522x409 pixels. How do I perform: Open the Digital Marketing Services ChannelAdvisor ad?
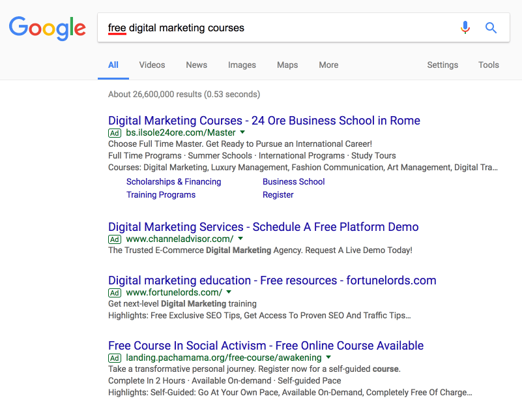(x=263, y=227)
